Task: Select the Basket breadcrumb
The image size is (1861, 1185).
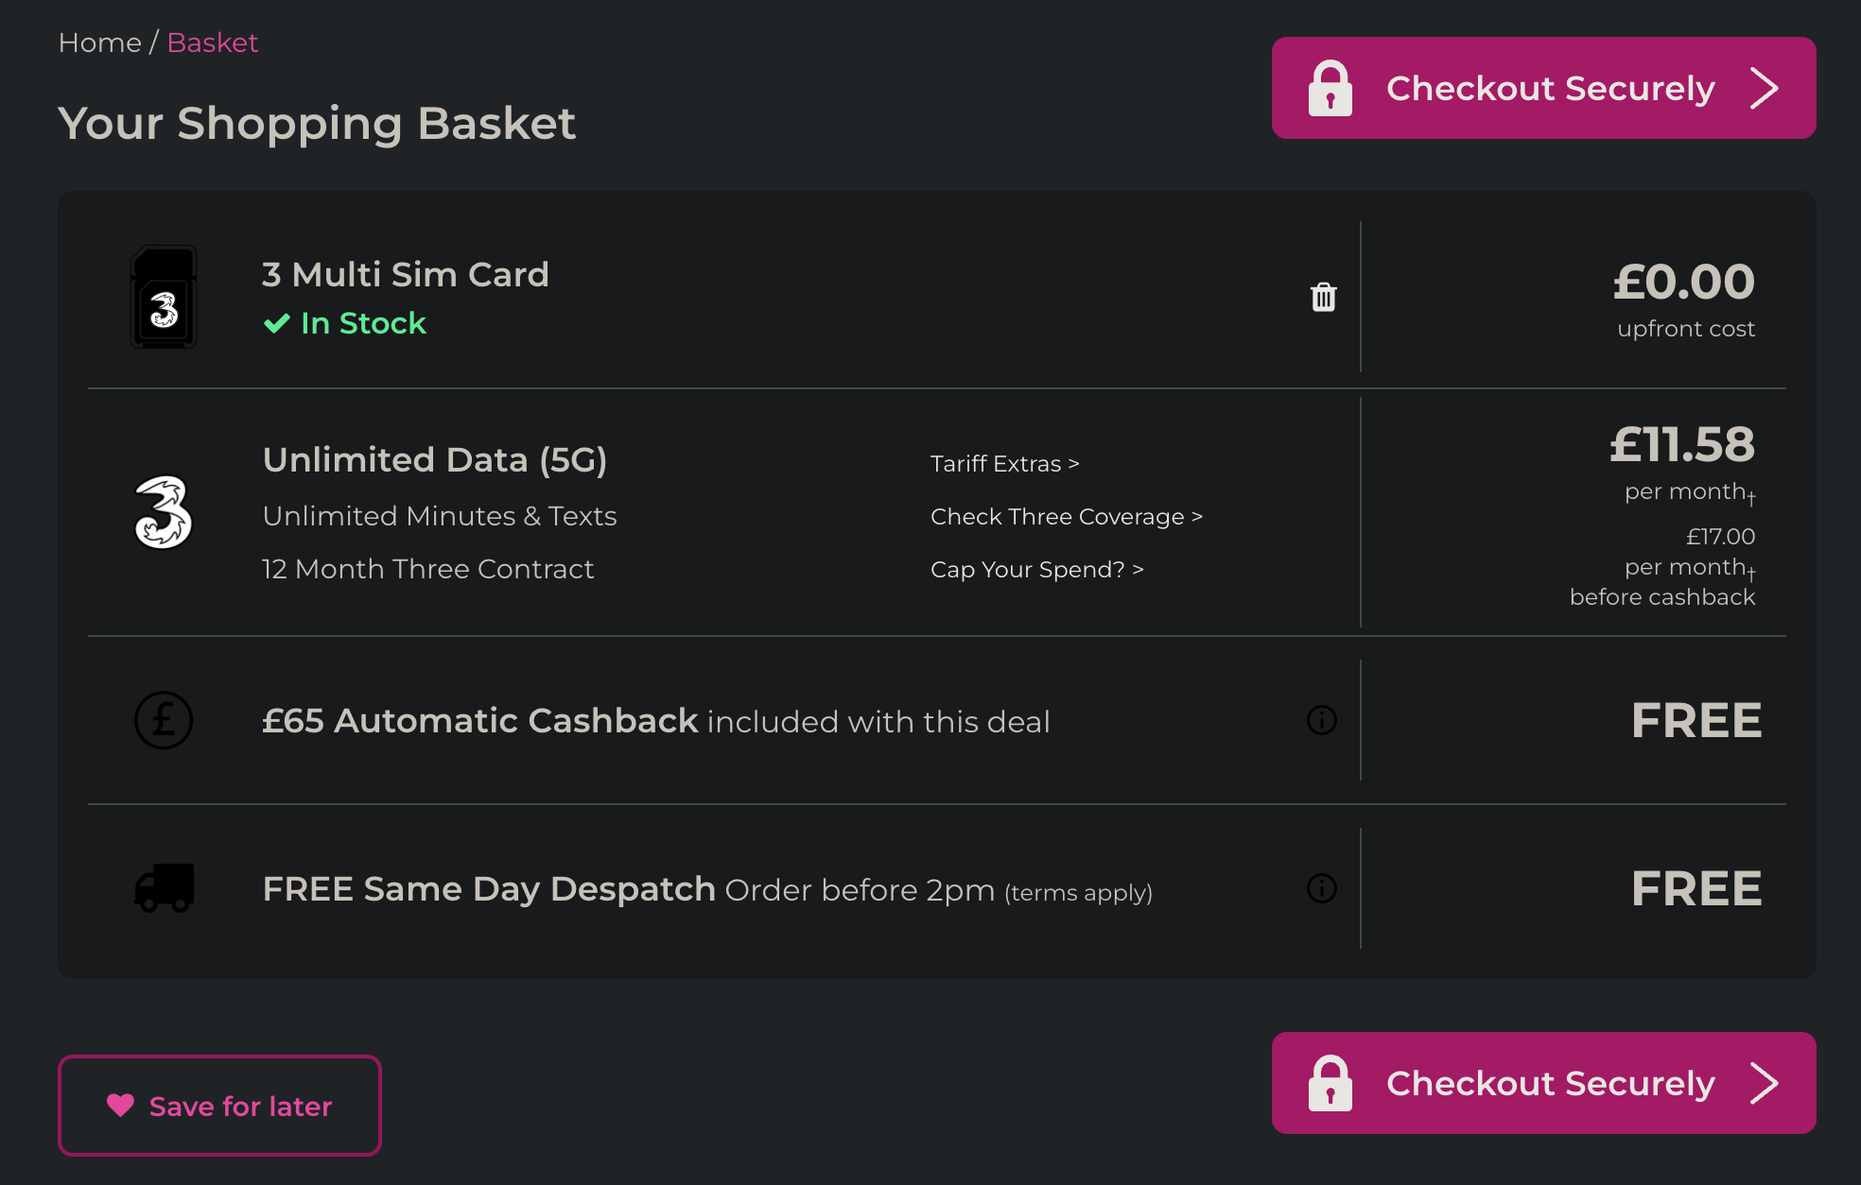Action: 212,43
